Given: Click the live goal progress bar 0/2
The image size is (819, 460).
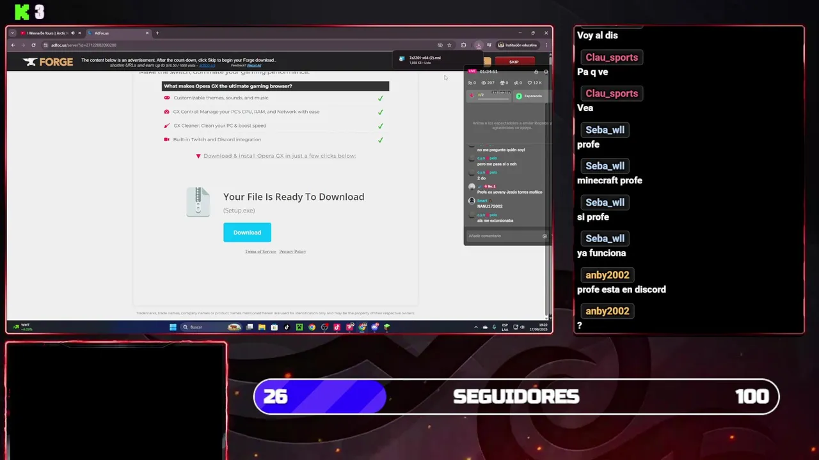Looking at the screenshot, I should click(x=488, y=96).
